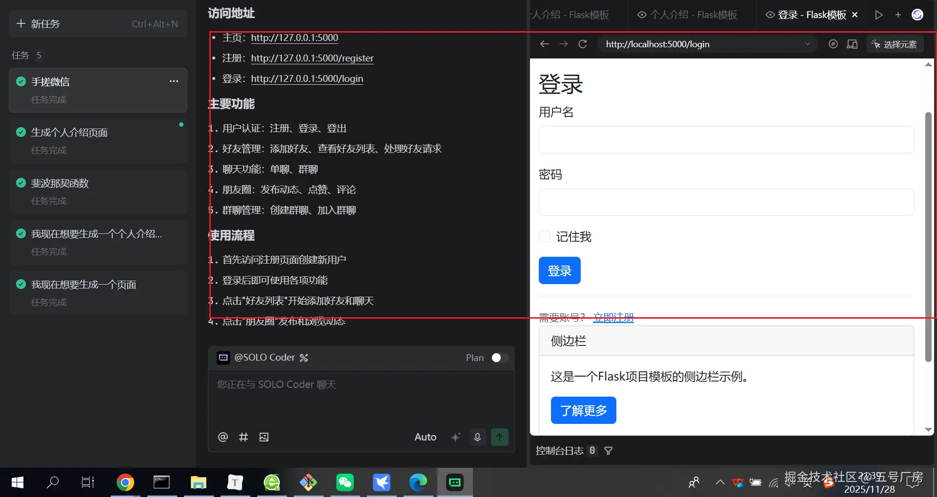The width and height of the screenshot is (937, 497).
Task: Open the http://127.0.0.1:5000 homepage link
Action: pos(294,38)
